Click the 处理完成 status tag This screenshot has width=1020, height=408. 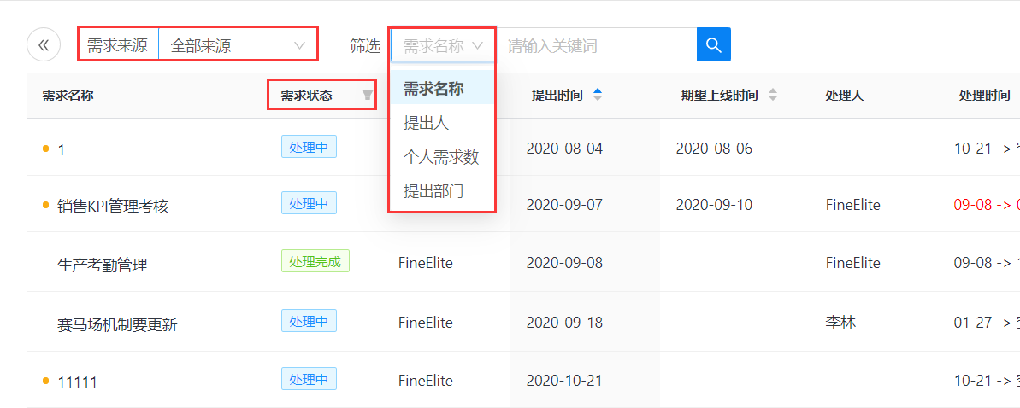click(x=315, y=261)
